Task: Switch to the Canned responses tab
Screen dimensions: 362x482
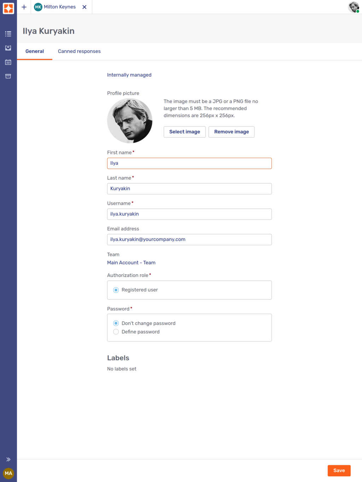Action: click(79, 51)
